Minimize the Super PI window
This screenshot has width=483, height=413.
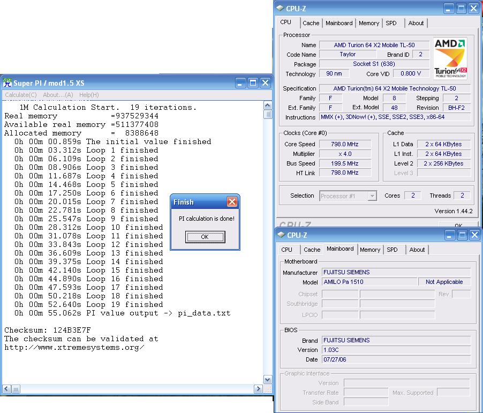click(240, 82)
